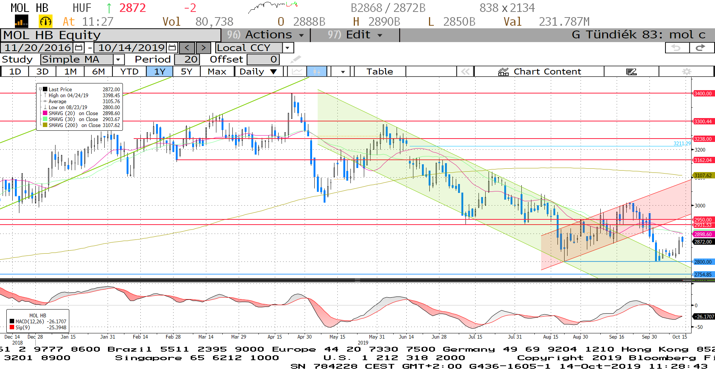Open the Local CCY currency dropdown
This screenshot has width=715, height=387.
pos(287,48)
